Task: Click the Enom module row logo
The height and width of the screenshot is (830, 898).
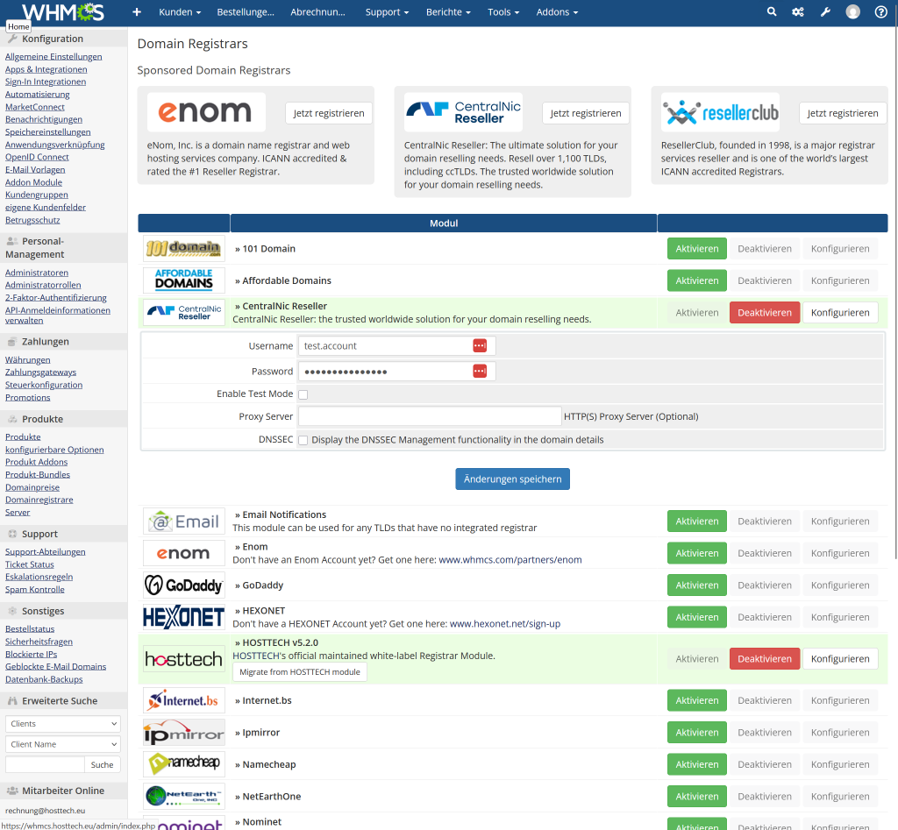Action: 184,553
